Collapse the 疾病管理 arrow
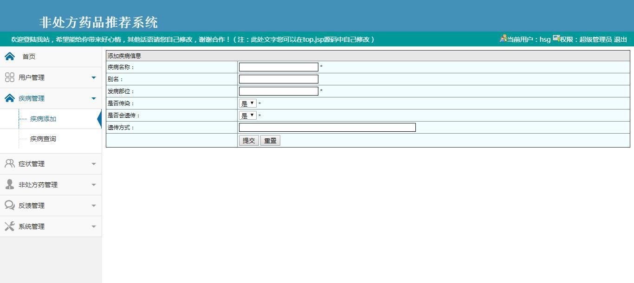 [x=94, y=98]
